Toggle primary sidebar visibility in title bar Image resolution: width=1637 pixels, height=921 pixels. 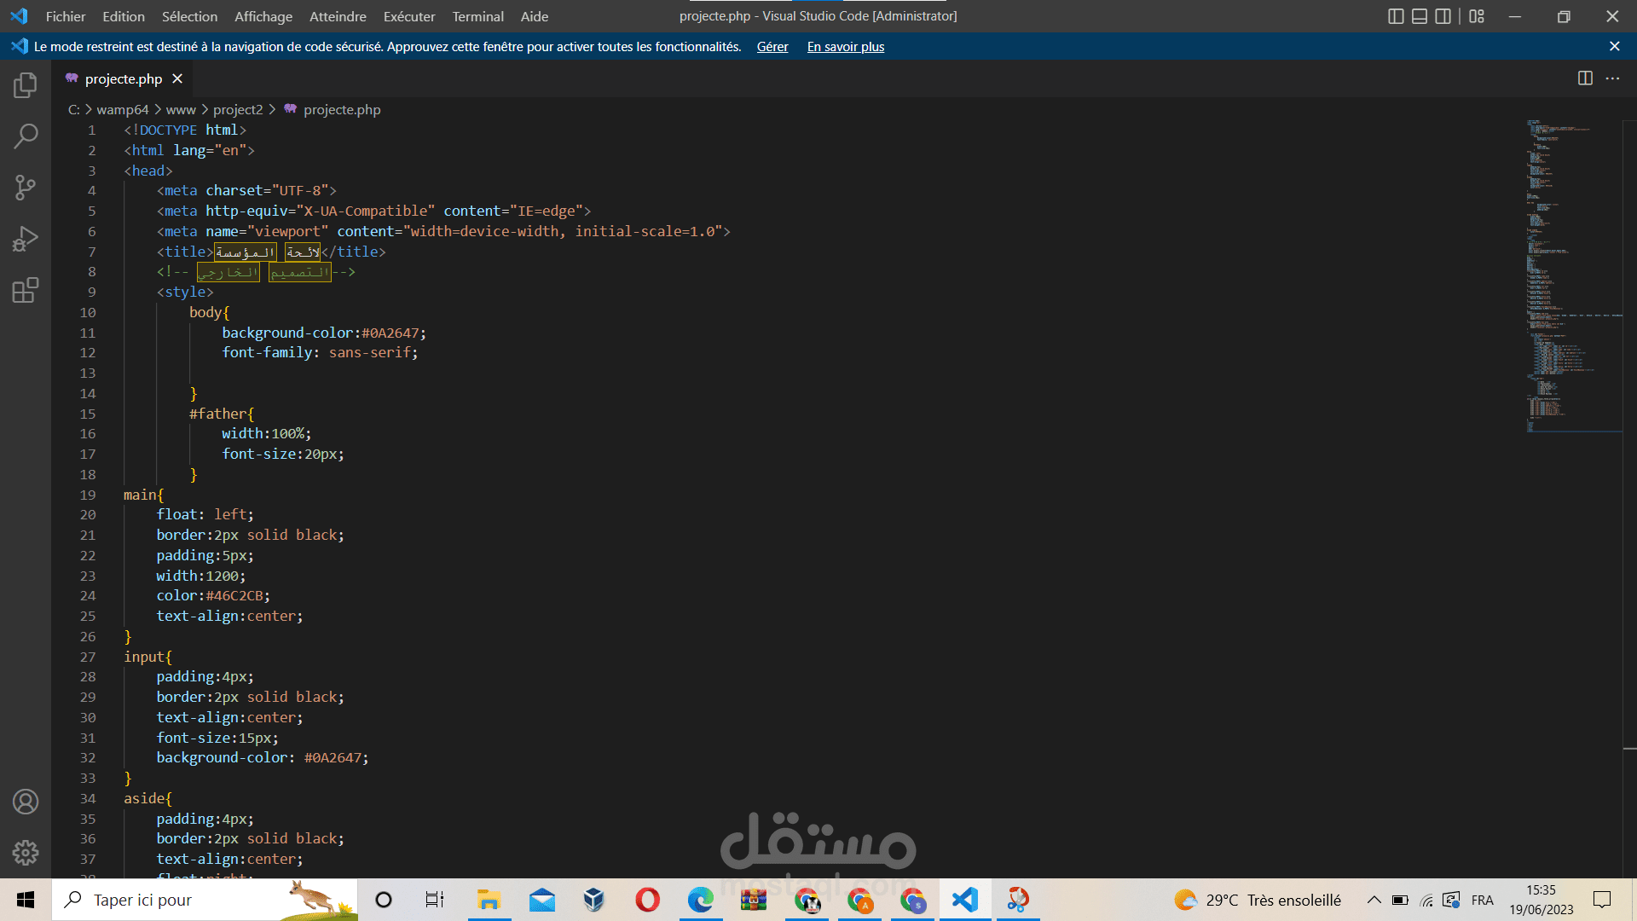coord(1396,16)
